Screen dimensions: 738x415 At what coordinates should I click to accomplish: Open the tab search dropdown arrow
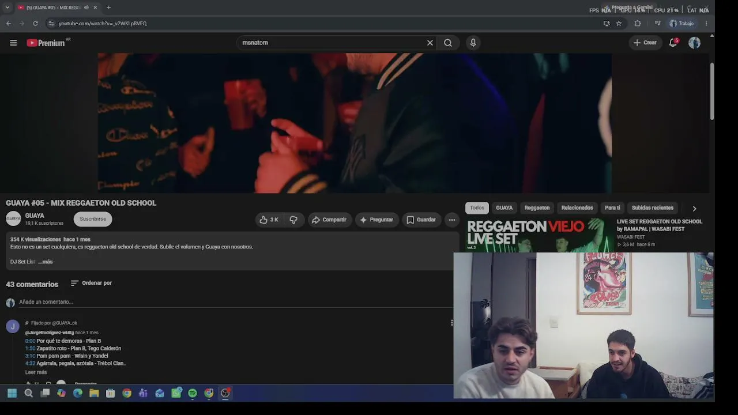(x=7, y=7)
